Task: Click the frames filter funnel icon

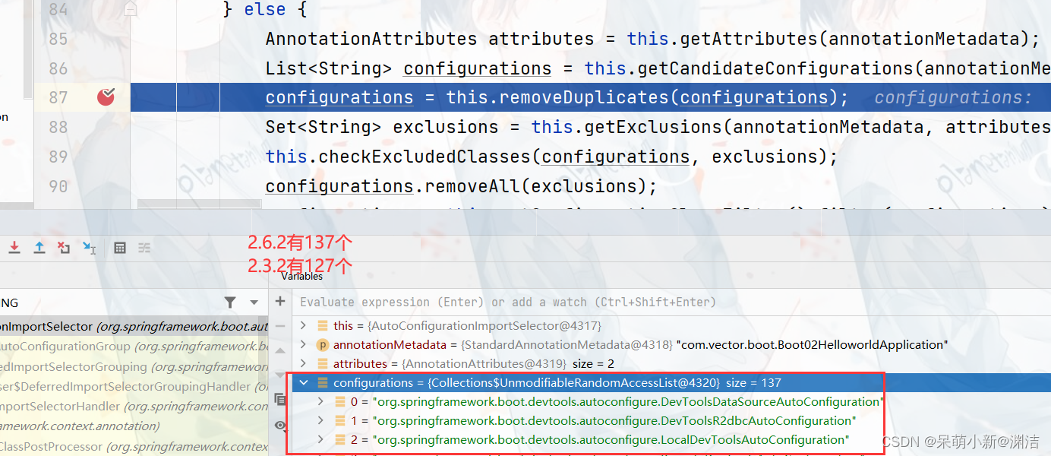Action: tap(230, 302)
